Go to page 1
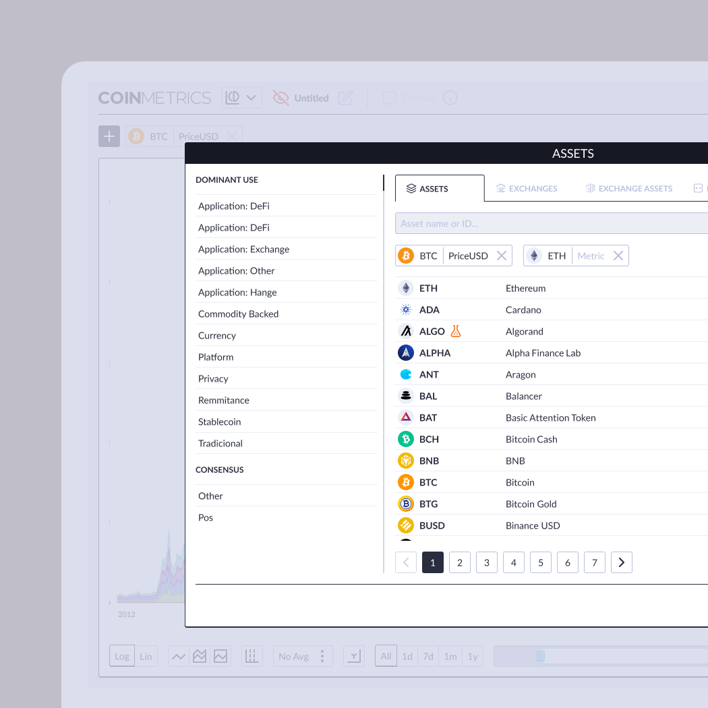Screen dimensions: 708x708 coord(433,562)
